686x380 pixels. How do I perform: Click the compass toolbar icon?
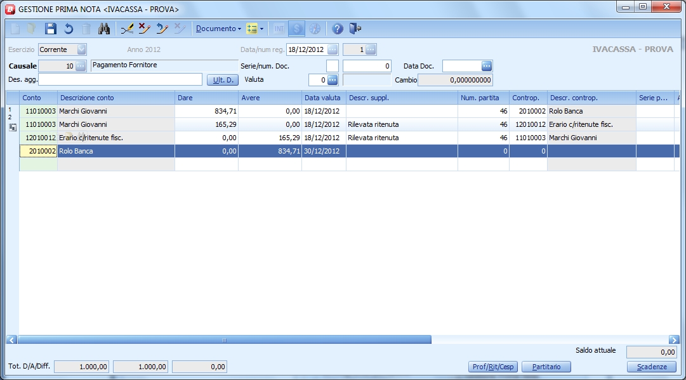315,29
